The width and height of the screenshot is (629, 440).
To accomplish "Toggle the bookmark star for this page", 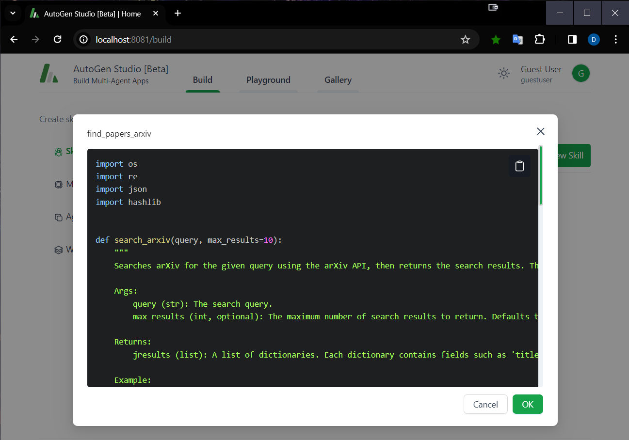I will click(465, 39).
